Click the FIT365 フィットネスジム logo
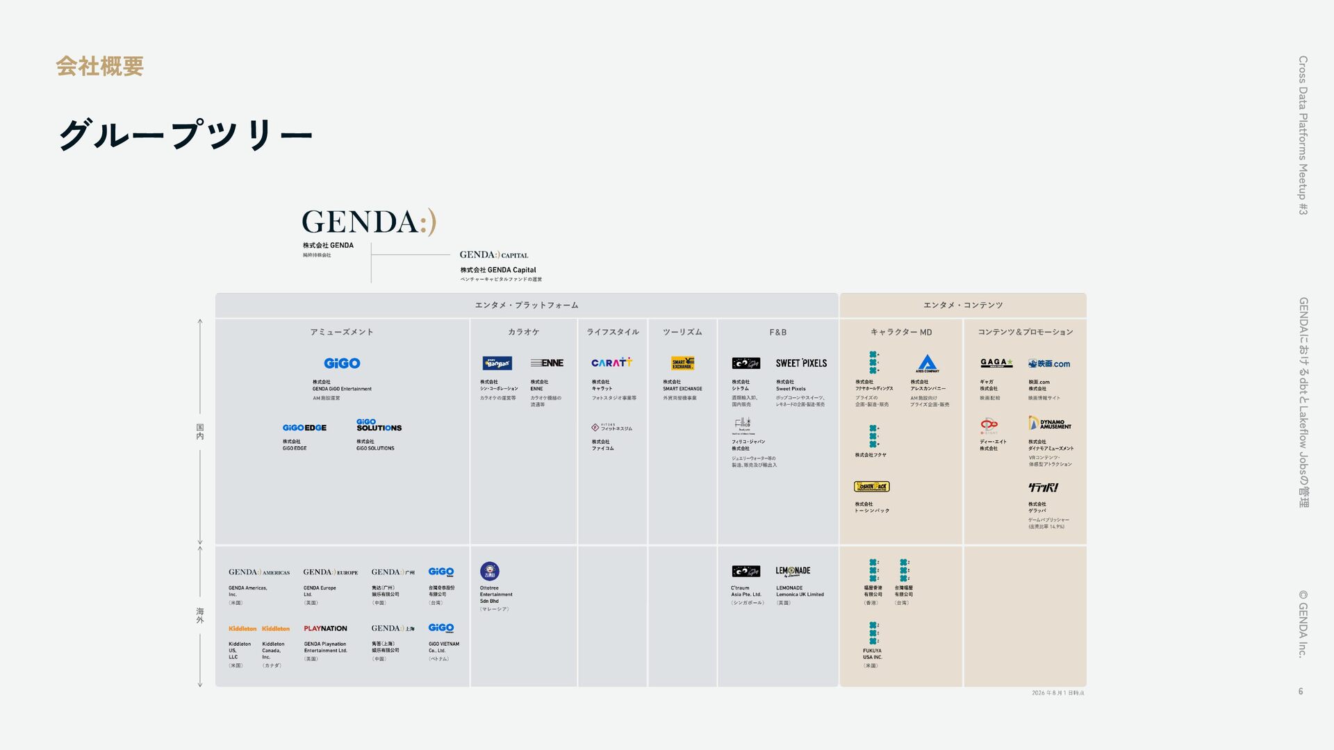 611,428
